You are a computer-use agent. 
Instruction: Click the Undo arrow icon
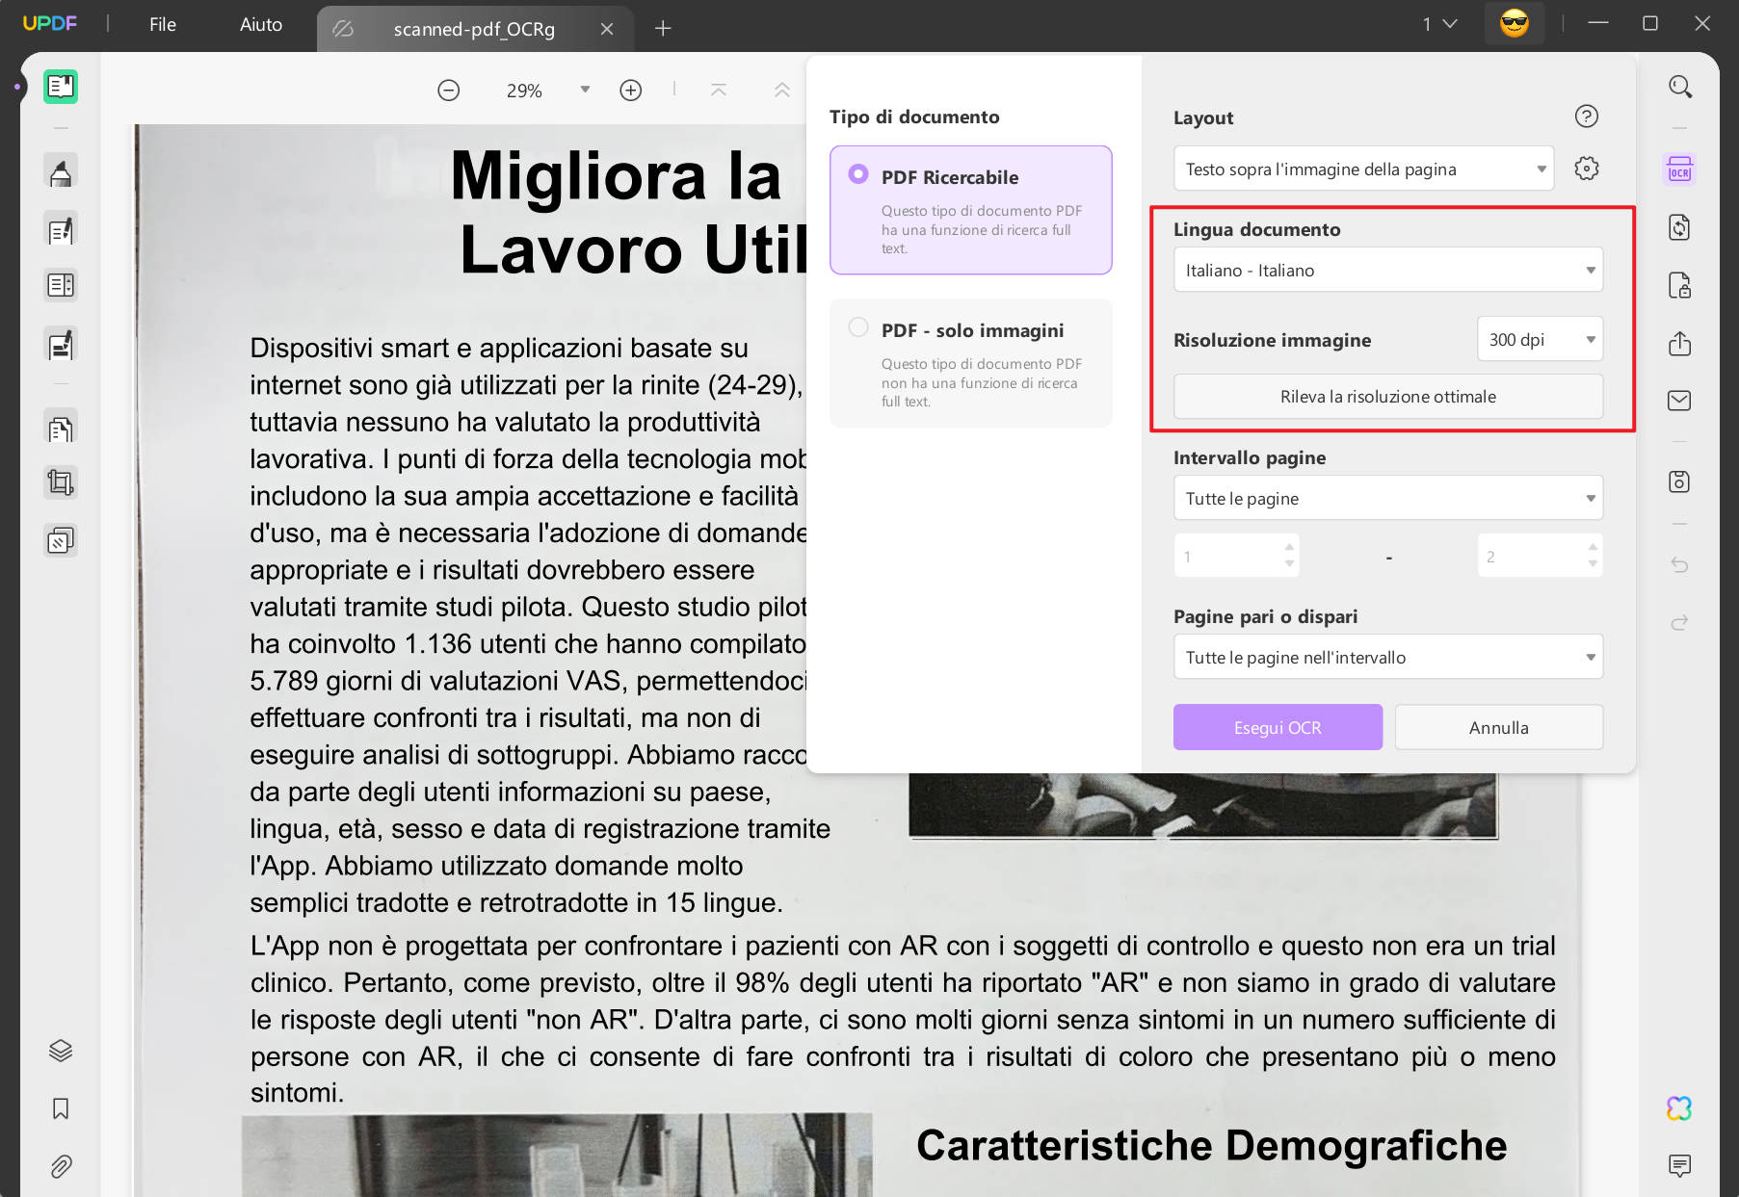(1680, 564)
